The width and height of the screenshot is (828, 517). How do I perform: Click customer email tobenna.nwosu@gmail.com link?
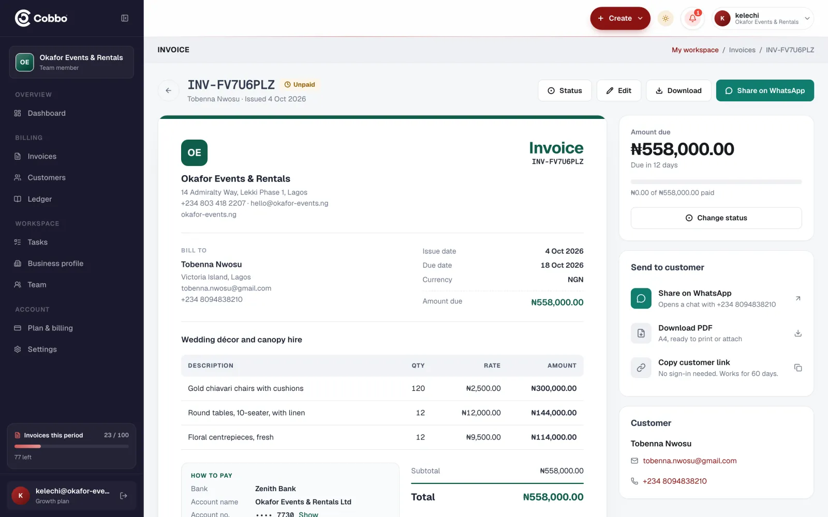click(689, 461)
